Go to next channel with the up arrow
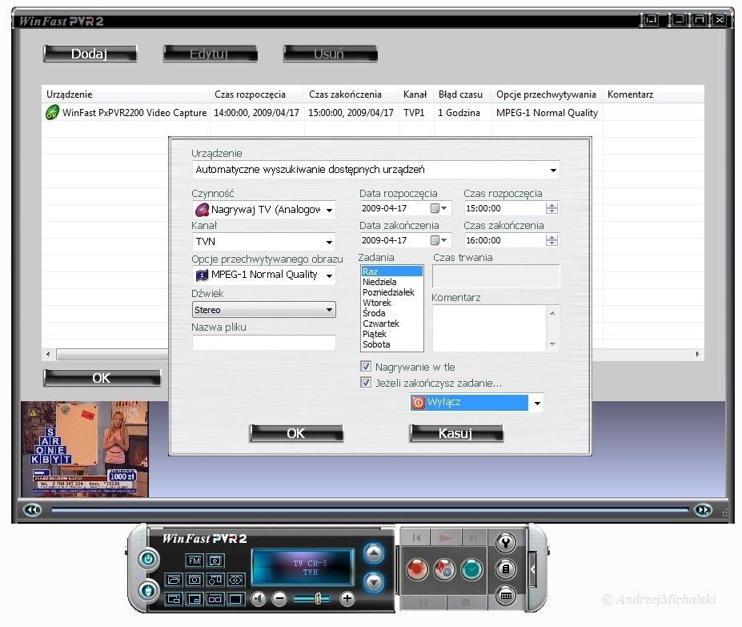742x627 pixels. pyautogui.click(x=374, y=553)
